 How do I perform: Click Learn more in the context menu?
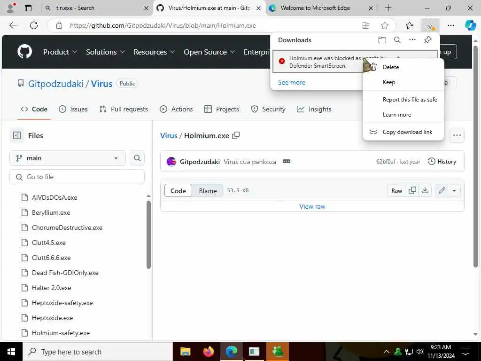tap(403, 115)
